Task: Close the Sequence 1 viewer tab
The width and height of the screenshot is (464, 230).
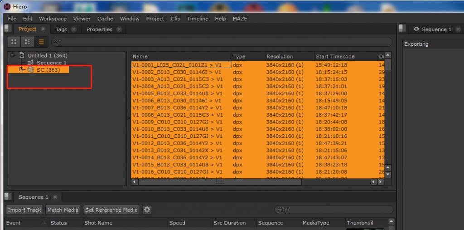Action: click(459, 29)
